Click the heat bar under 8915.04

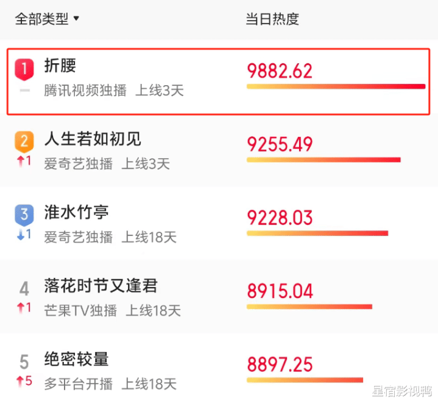click(x=309, y=307)
